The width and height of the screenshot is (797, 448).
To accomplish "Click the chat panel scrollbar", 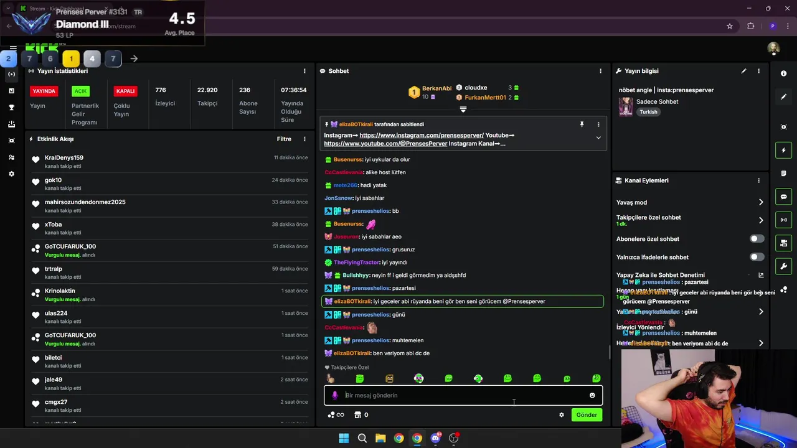I will (609, 352).
